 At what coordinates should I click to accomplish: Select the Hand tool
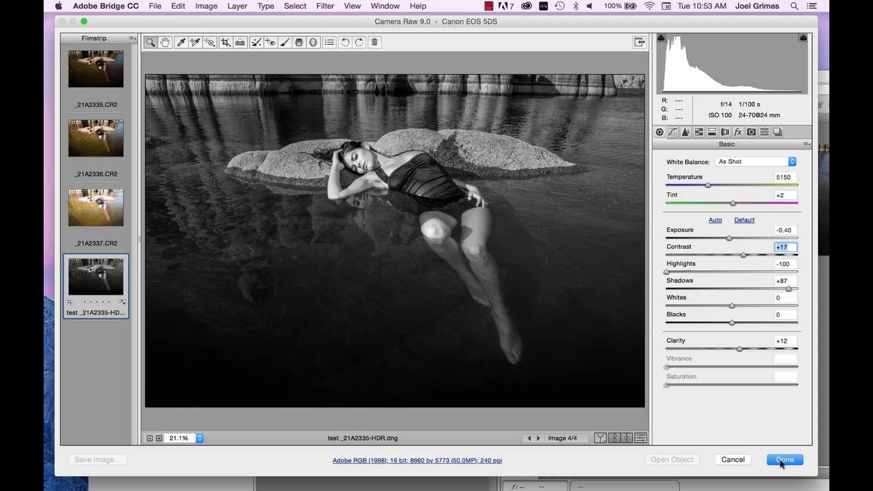point(165,42)
